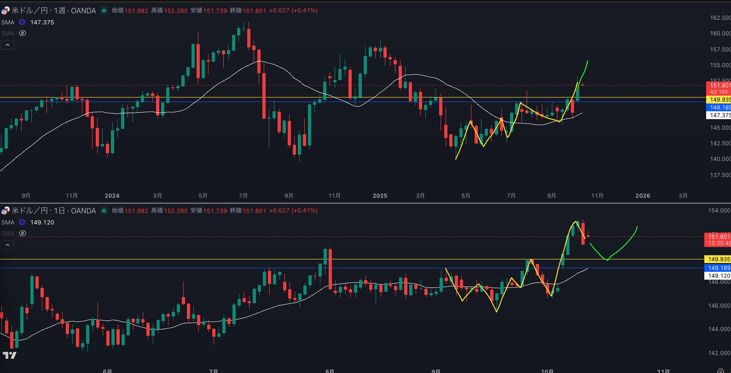Show hidden SMA indicator in weekly chart
Viewport: 731px width, 373px height.
tap(23, 33)
